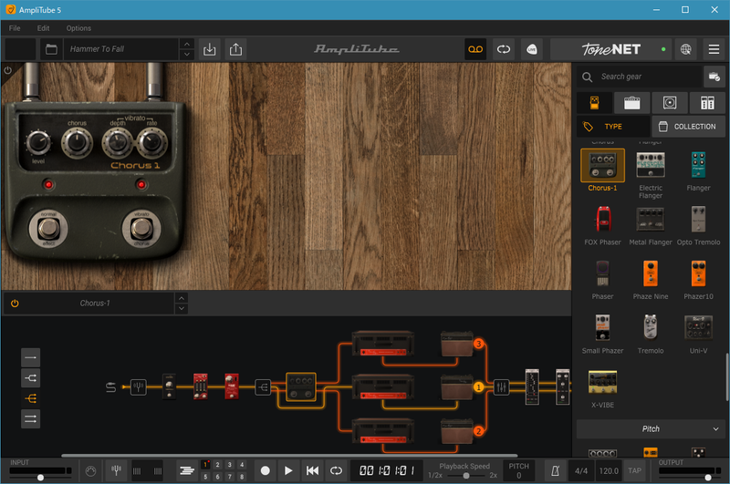730x484 pixels.
Task: Toggle Chorus-1 power bypass button
Action: coord(15,304)
